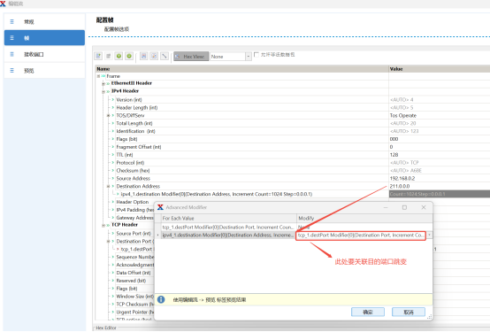This screenshot has width=490, height=332.
Task: Collapse the Destination Port node
Action: pyautogui.click(x=109, y=242)
